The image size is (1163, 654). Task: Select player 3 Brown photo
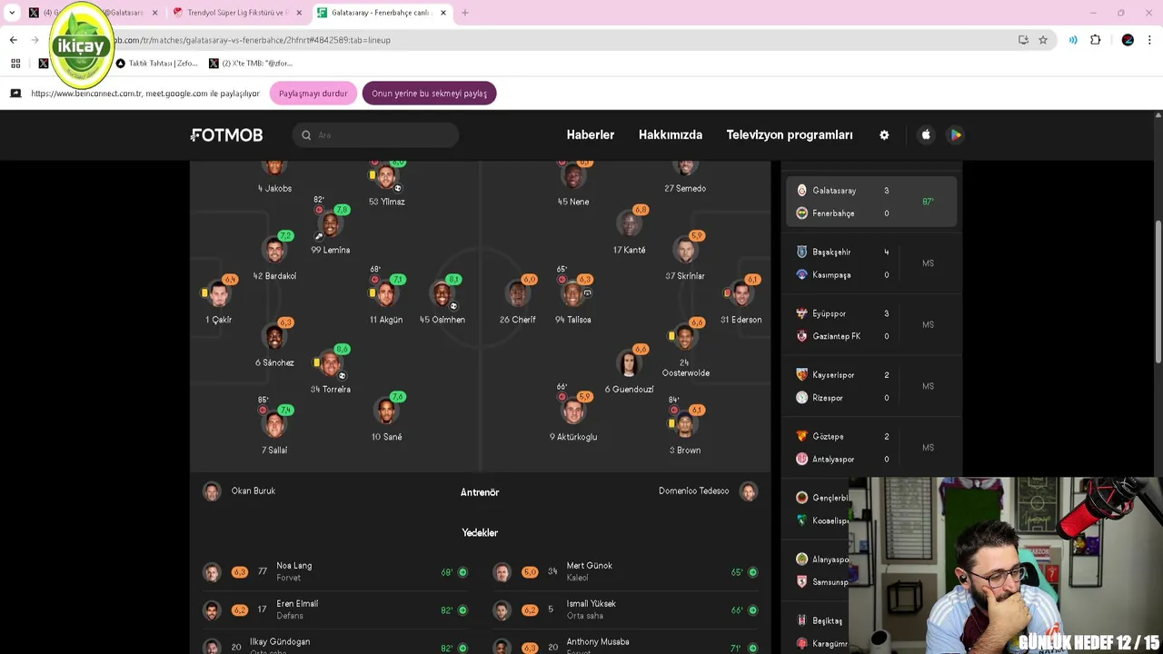pos(685,425)
